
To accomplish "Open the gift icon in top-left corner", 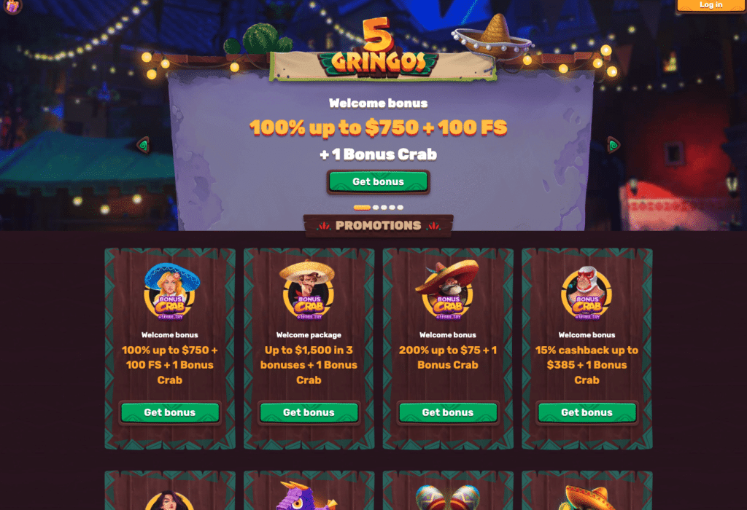I will click(x=12, y=6).
